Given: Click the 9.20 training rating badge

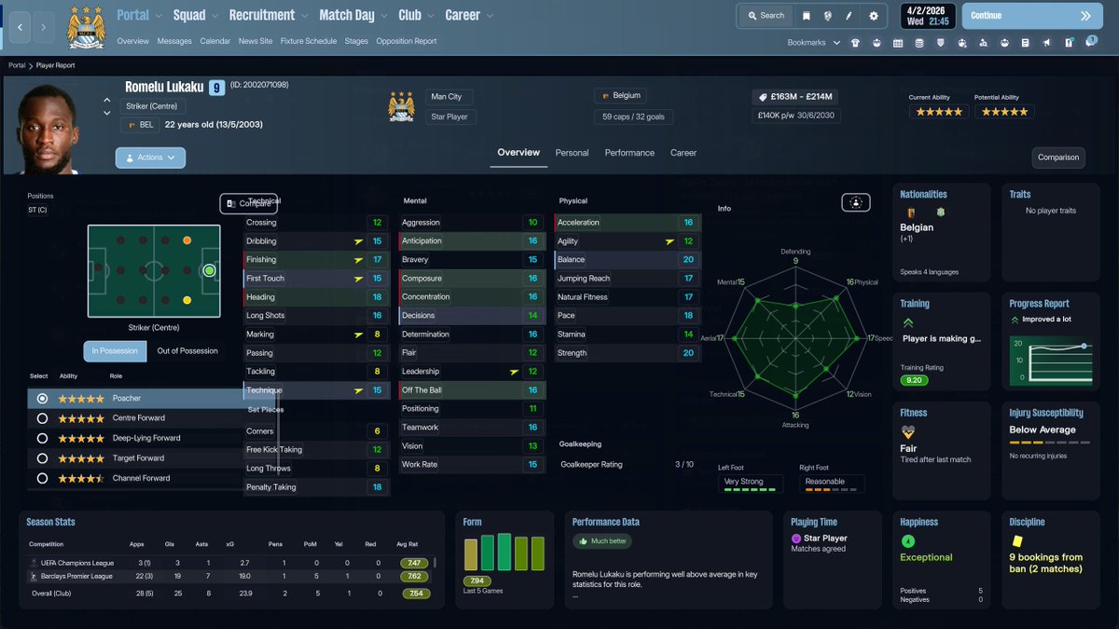Looking at the screenshot, I should [913, 380].
